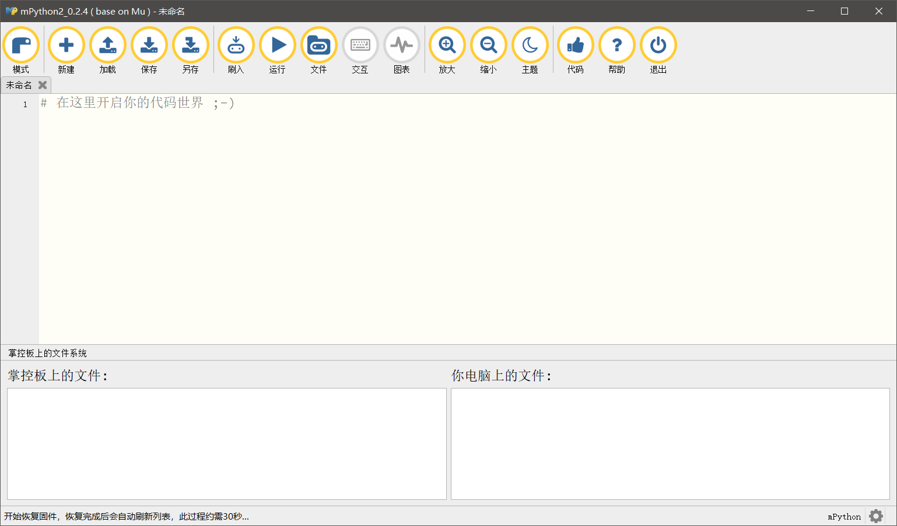The image size is (897, 526).
Task: Quit via the 退出 power icon
Action: pyautogui.click(x=658, y=51)
